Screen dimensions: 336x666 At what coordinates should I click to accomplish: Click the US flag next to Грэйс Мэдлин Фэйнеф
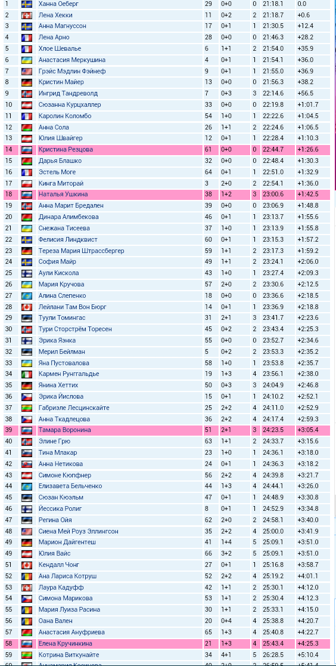[27, 71]
